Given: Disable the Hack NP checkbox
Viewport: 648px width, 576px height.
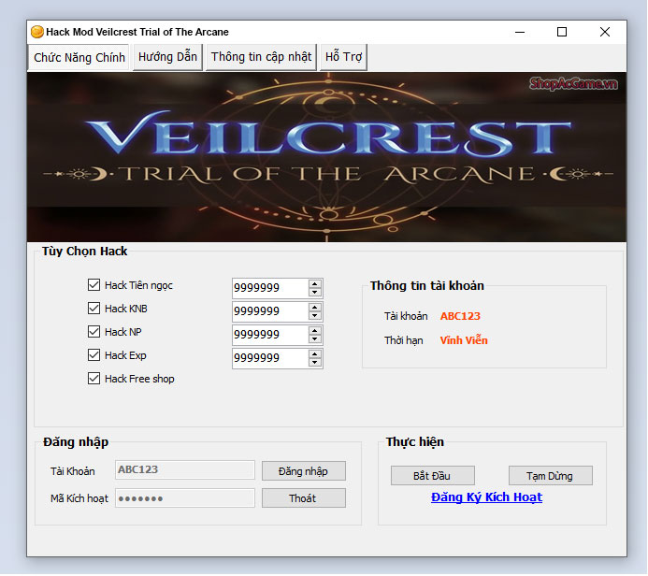Looking at the screenshot, I should 94,331.
